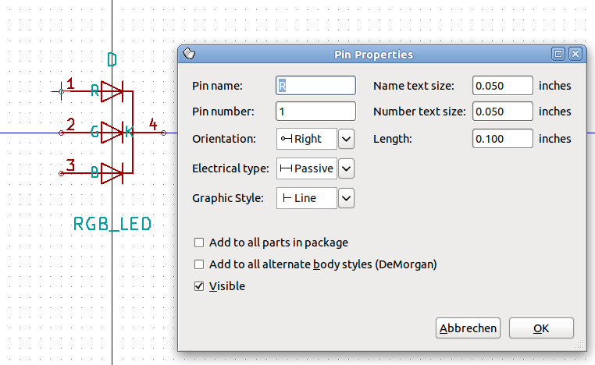Uncheck the Visible checkbox
This screenshot has width=595, height=365.
coord(199,286)
